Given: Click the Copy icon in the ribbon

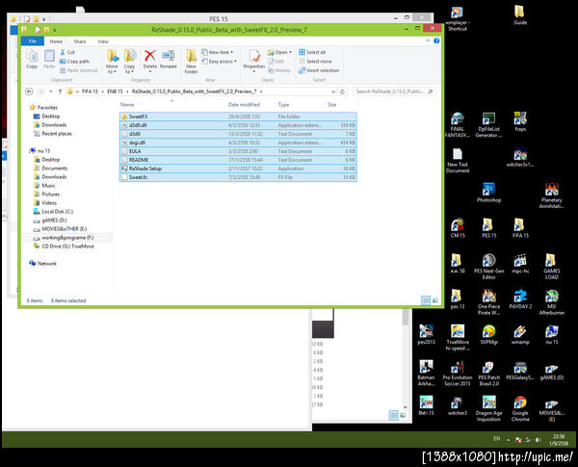Looking at the screenshot, I should coord(32,59).
